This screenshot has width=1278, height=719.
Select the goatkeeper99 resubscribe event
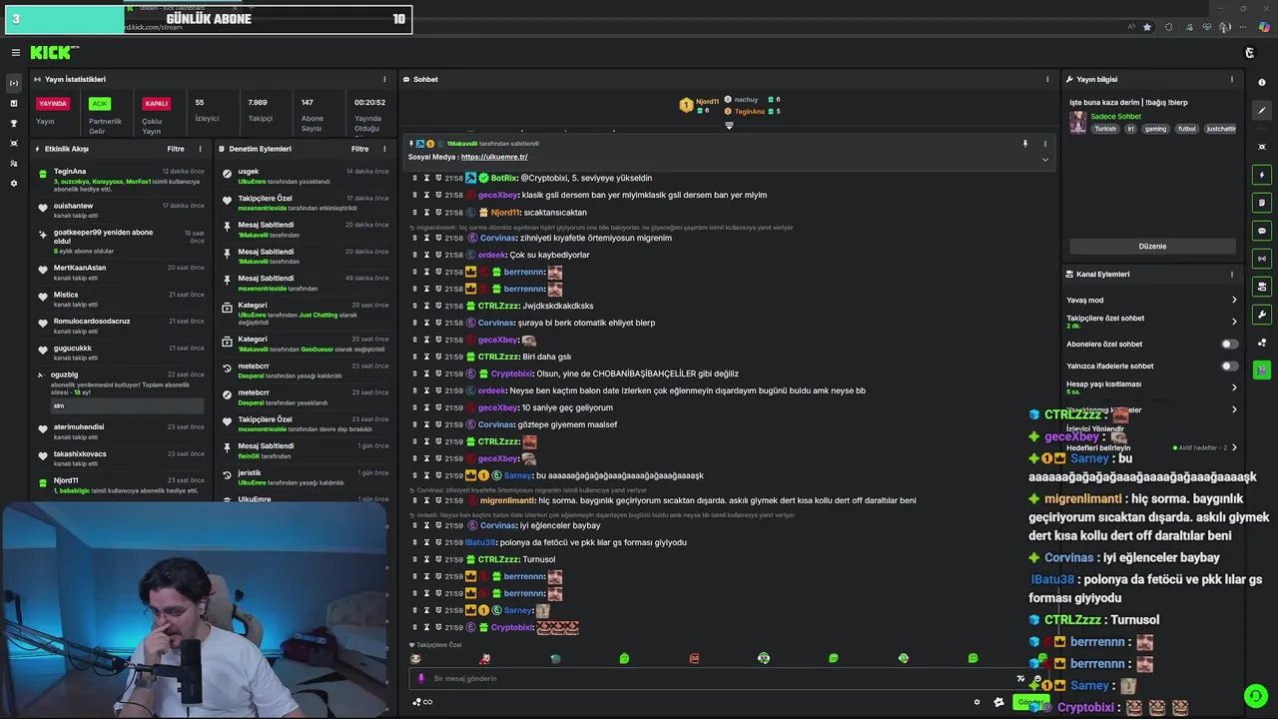(121, 241)
